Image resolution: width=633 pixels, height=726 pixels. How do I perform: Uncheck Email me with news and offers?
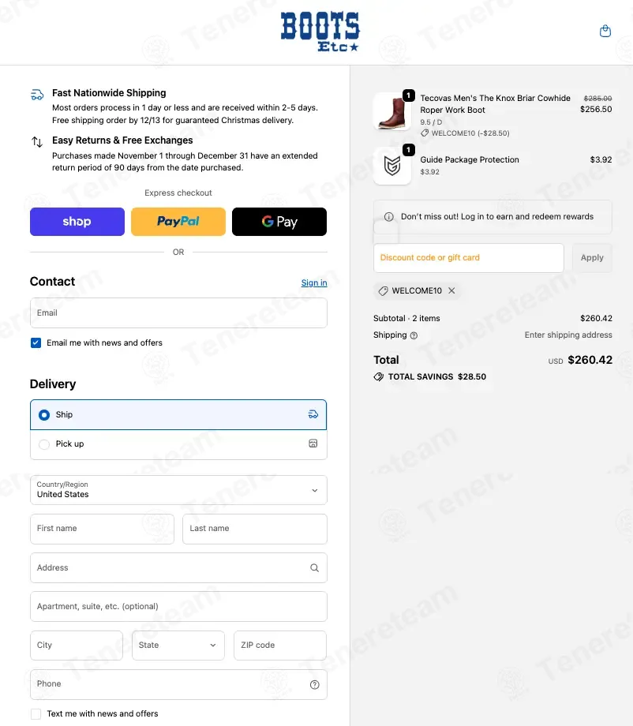pyautogui.click(x=36, y=342)
